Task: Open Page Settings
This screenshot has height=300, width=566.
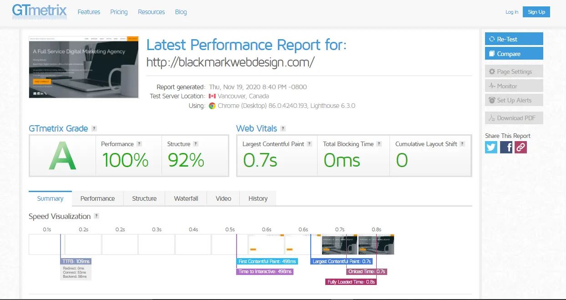Action: tap(514, 71)
